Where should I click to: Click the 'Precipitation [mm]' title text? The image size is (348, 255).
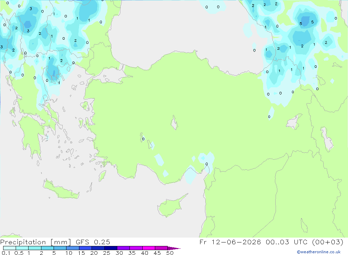35,242
